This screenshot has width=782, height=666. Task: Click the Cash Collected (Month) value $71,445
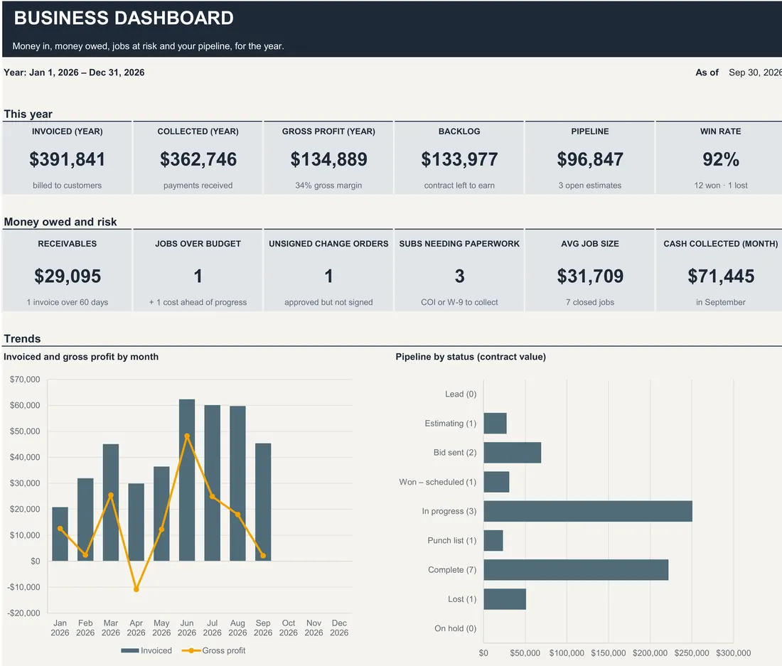(721, 276)
